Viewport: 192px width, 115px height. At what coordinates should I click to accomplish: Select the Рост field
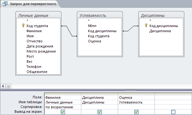pos(30,56)
